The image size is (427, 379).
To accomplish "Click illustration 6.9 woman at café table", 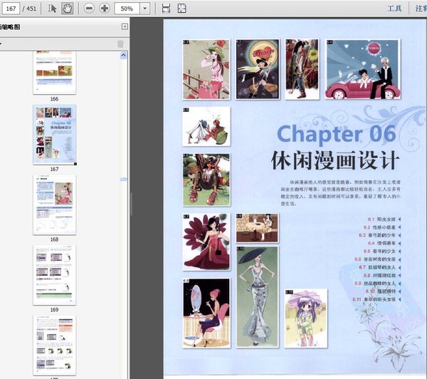I will pyautogui.click(x=258, y=228).
